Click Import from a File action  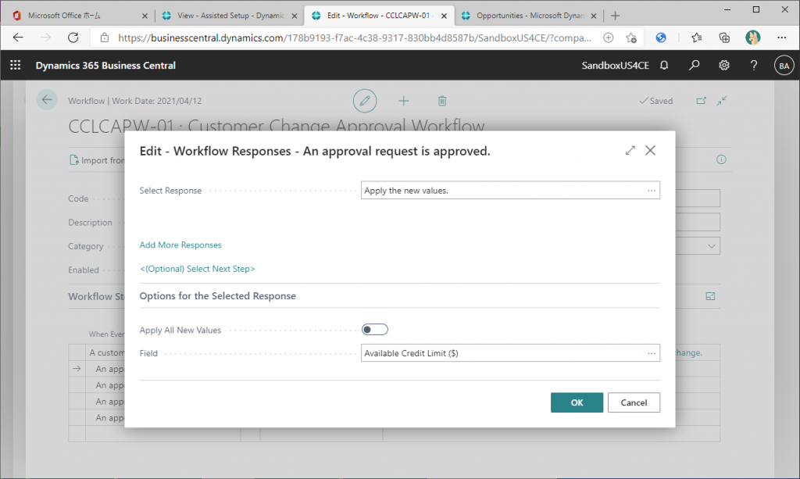pyautogui.click(x=97, y=160)
